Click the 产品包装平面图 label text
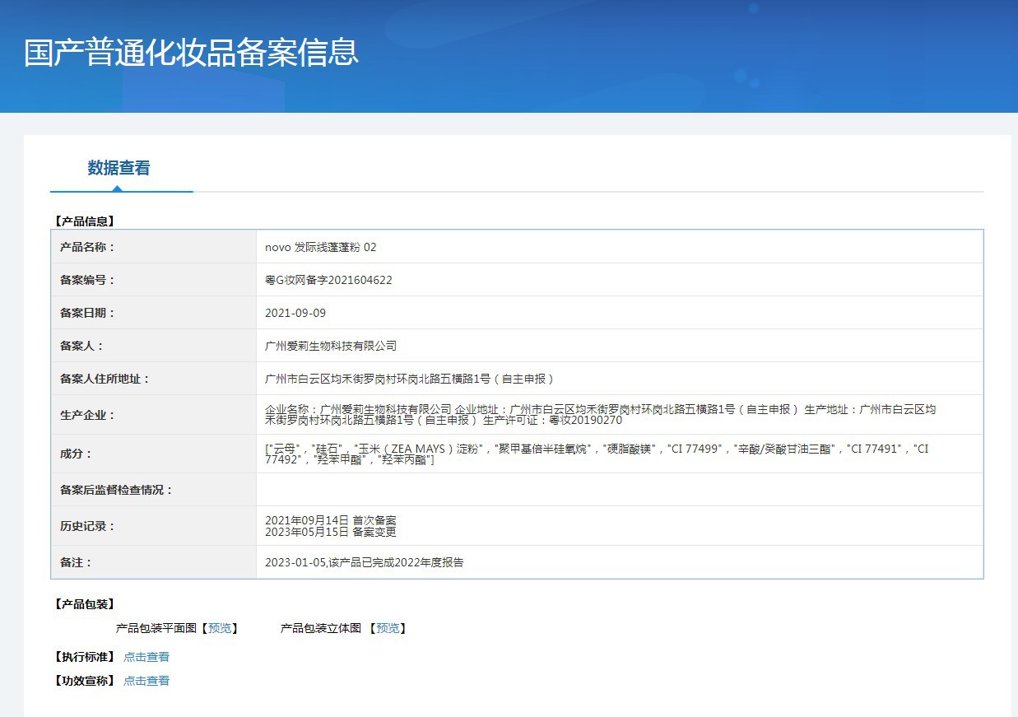The image size is (1018, 717). click(156, 628)
